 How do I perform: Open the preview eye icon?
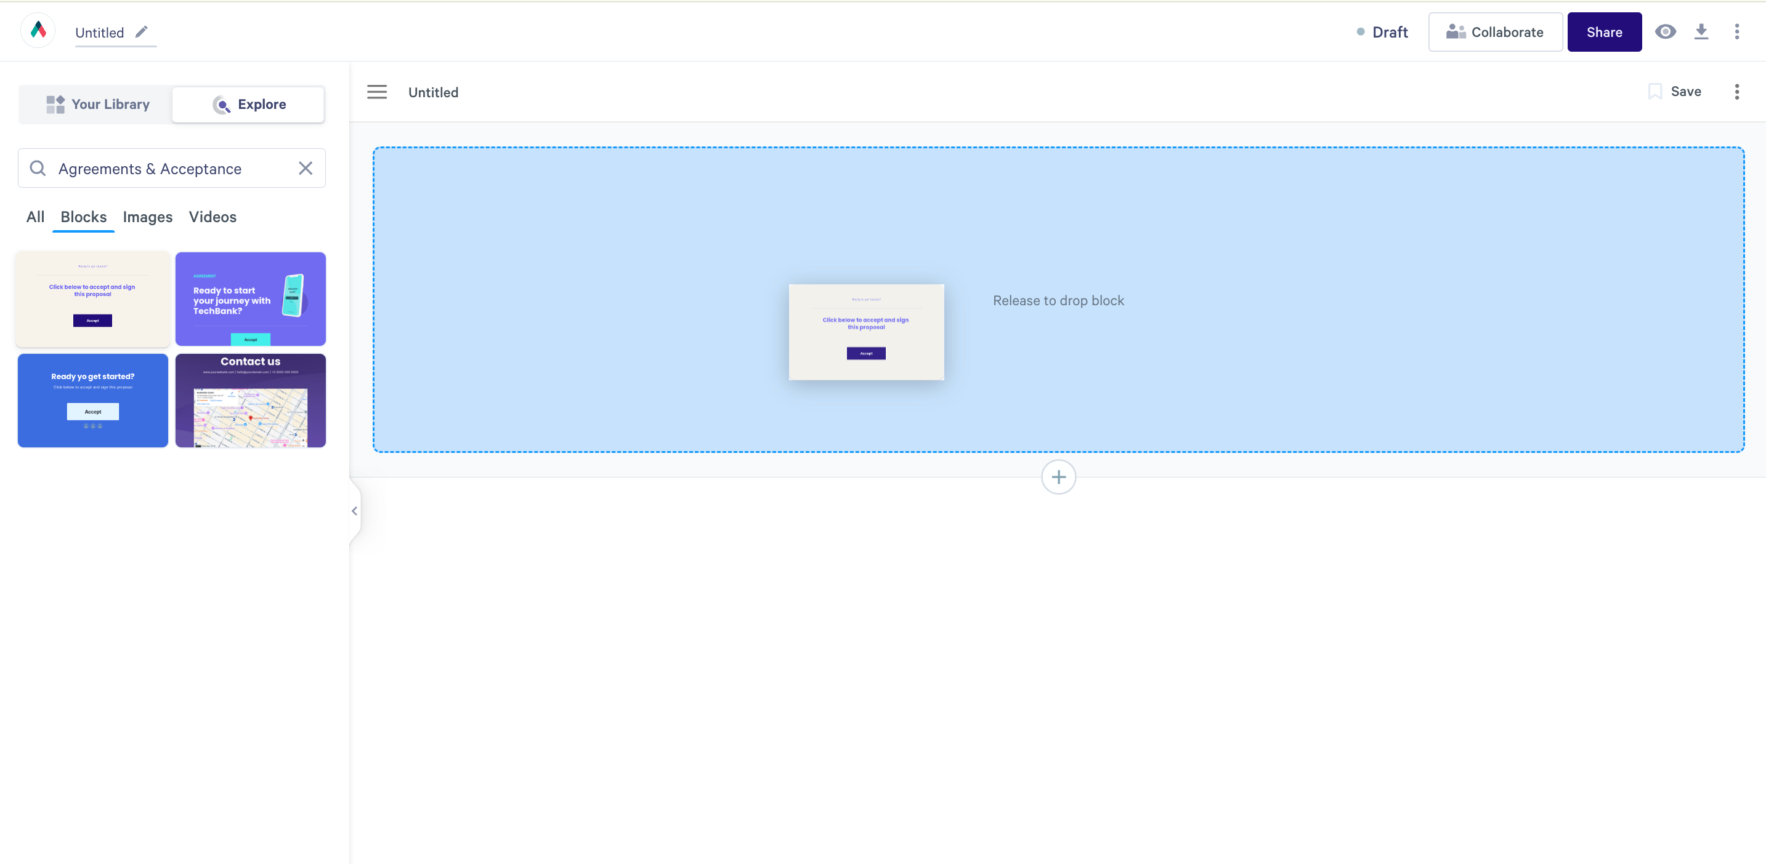point(1665,31)
